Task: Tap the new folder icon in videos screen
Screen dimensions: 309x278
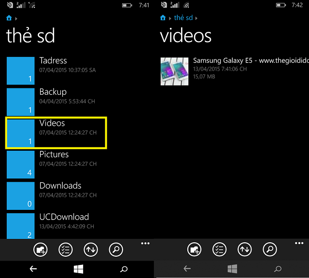Action: (x=194, y=249)
